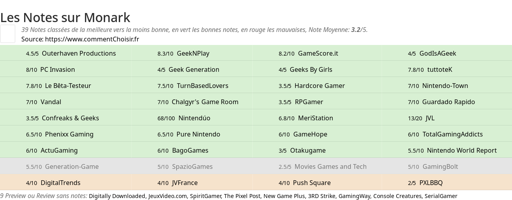The height and width of the screenshot is (200, 512).
Task: Open the SpiritGamer link
Action: 205,196
